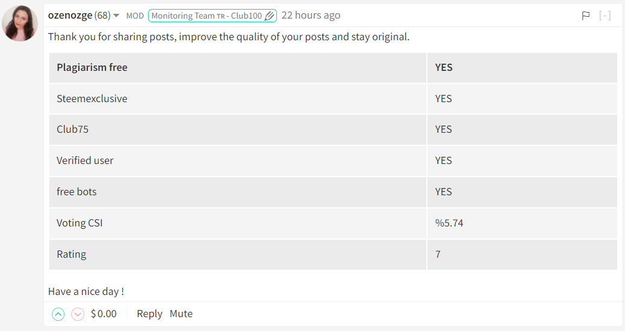Flag this comment
This screenshot has width=625, height=331.
585,16
